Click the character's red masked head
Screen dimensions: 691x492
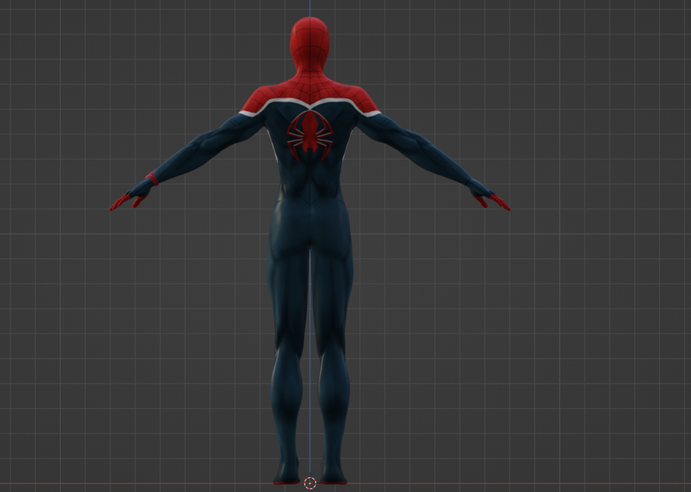[x=310, y=44]
